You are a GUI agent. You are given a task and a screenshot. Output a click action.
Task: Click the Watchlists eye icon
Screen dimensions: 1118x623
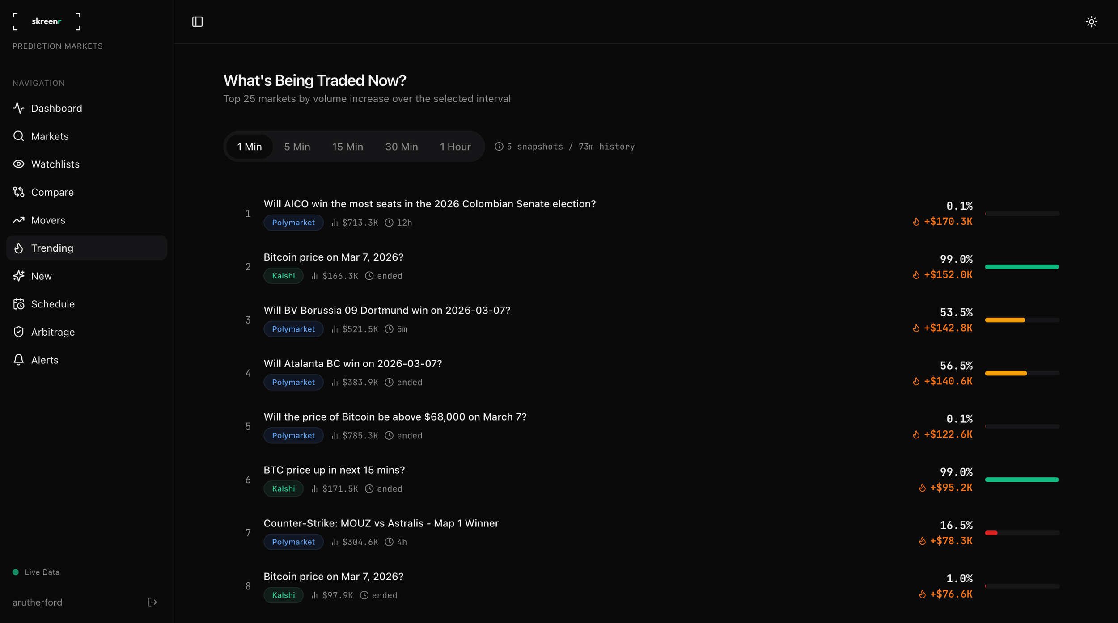click(18, 164)
